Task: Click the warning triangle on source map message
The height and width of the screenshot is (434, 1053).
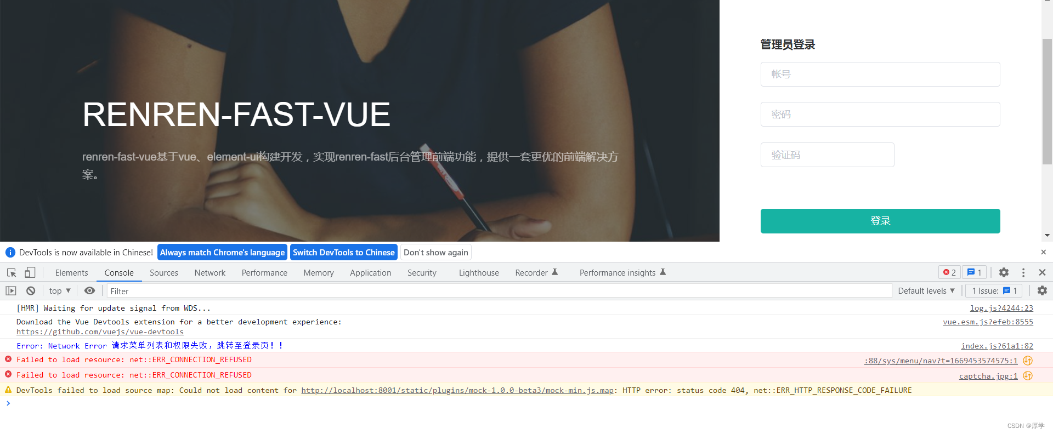Action: coord(8,390)
